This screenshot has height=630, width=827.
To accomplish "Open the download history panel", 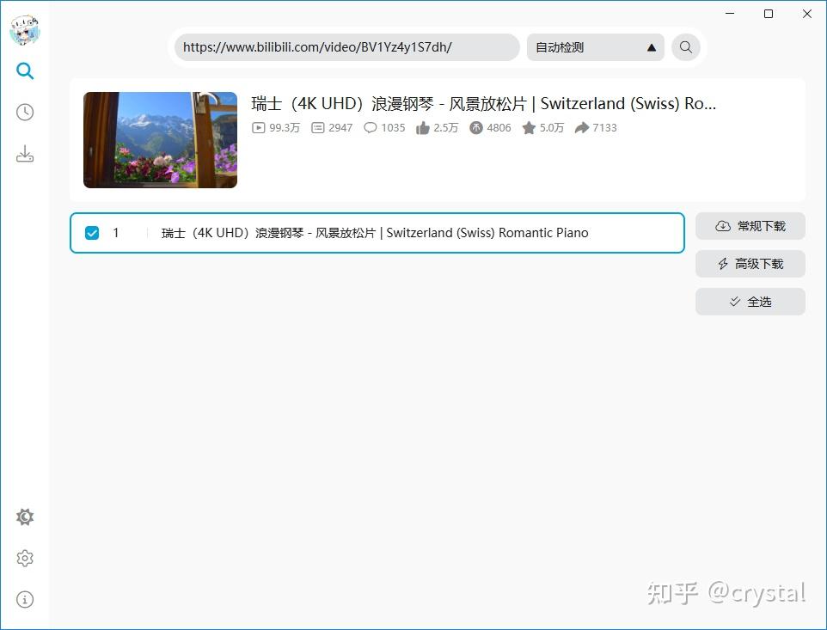I will pos(25,112).
